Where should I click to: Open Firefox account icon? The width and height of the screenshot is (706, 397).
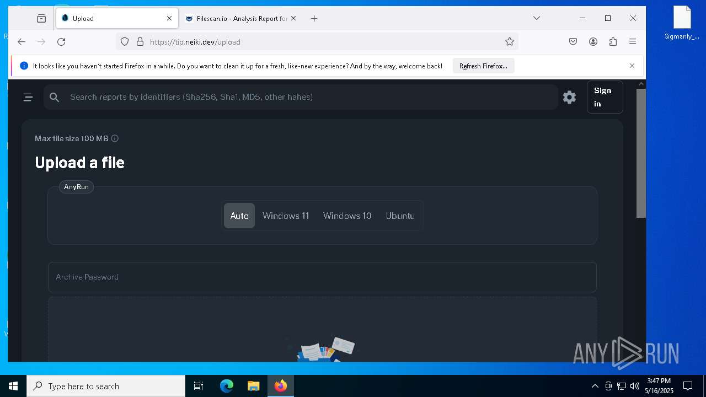(593, 41)
